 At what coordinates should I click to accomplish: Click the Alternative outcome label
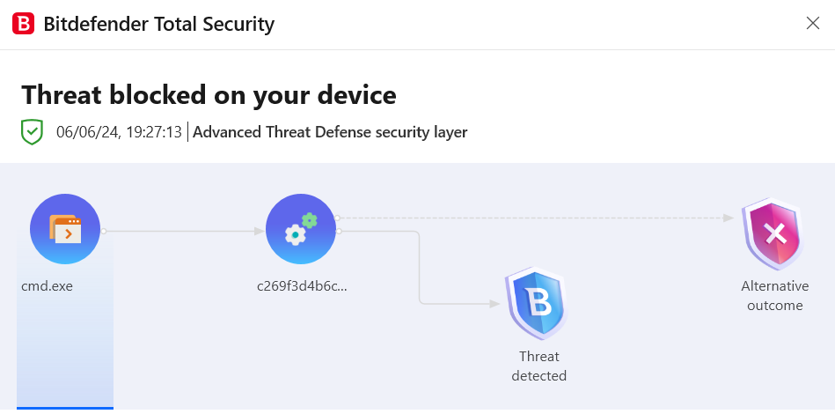775,296
